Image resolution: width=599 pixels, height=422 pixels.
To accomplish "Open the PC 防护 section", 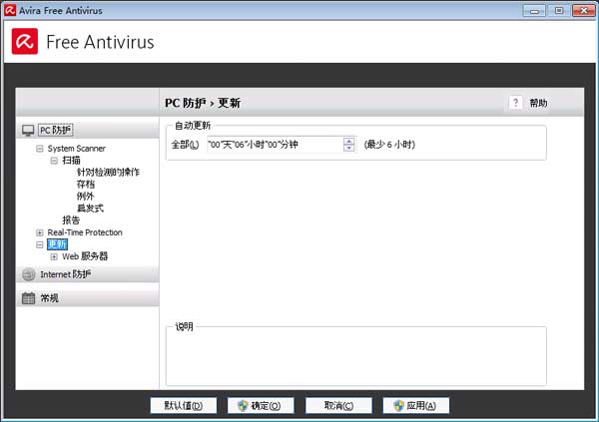I will (88, 131).
